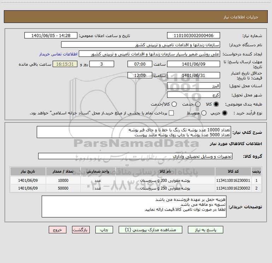Click the announcement date field 1401/06/05 - 14:28
Image resolution: width=272 pixels, height=263 pixels.
(51, 36)
